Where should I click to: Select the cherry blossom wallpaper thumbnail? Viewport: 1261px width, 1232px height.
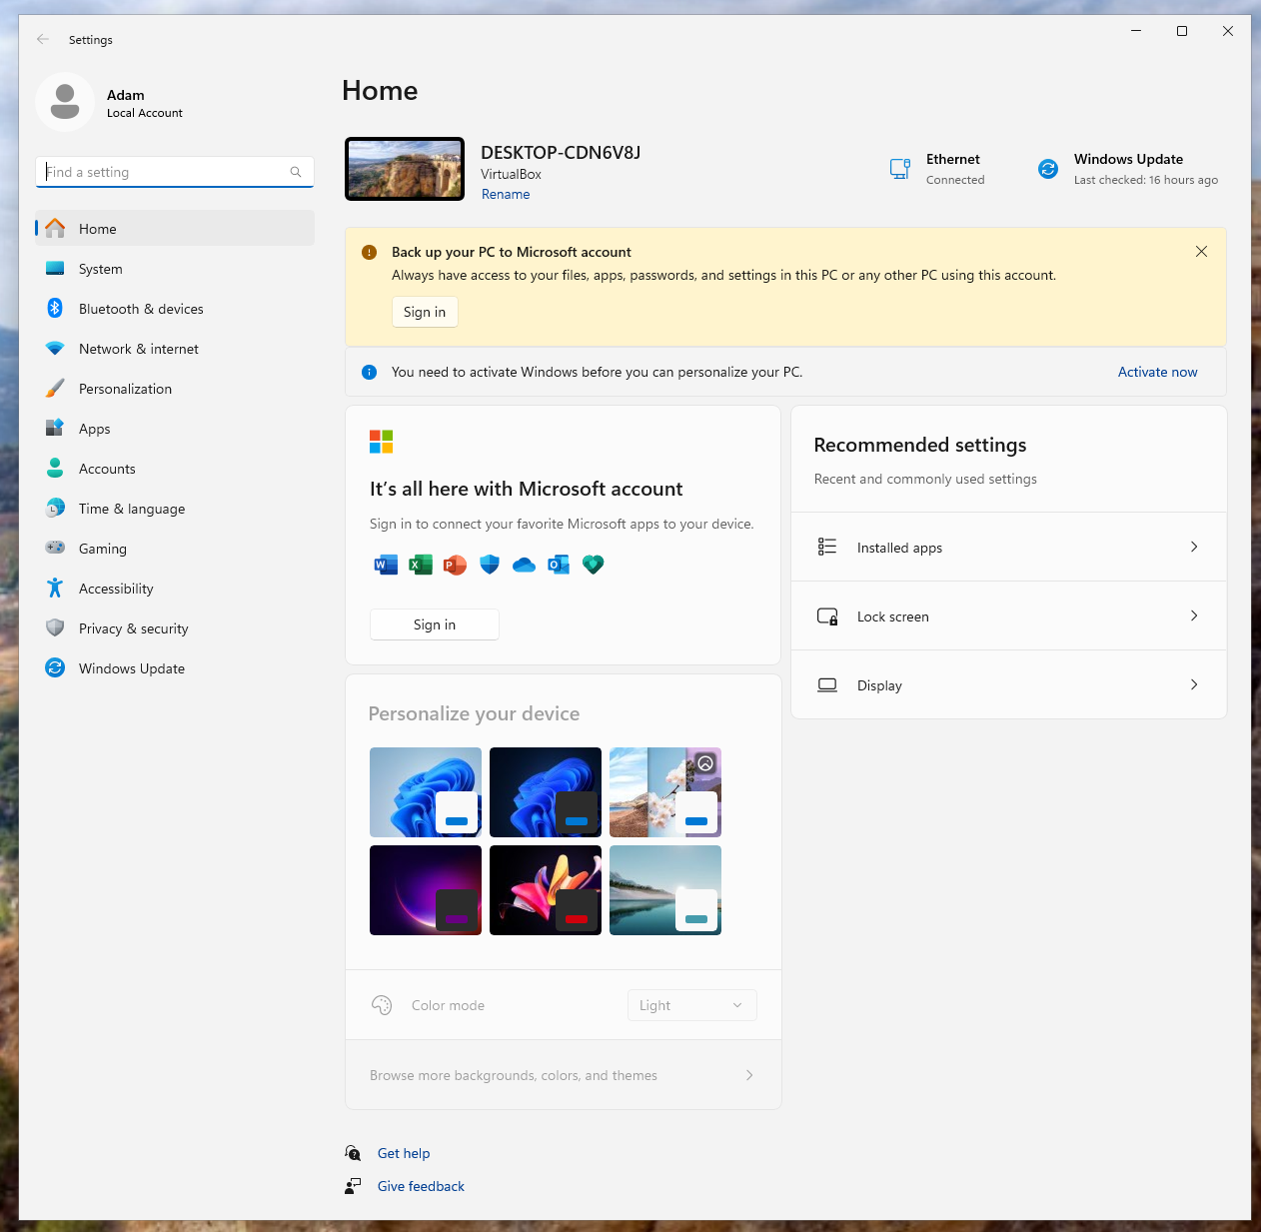tap(664, 792)
